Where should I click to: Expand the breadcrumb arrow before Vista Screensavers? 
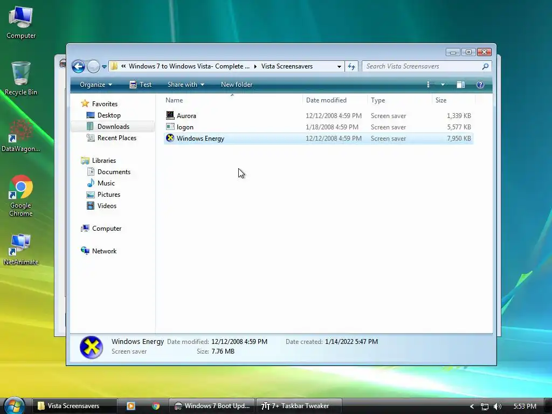(255, 66)
